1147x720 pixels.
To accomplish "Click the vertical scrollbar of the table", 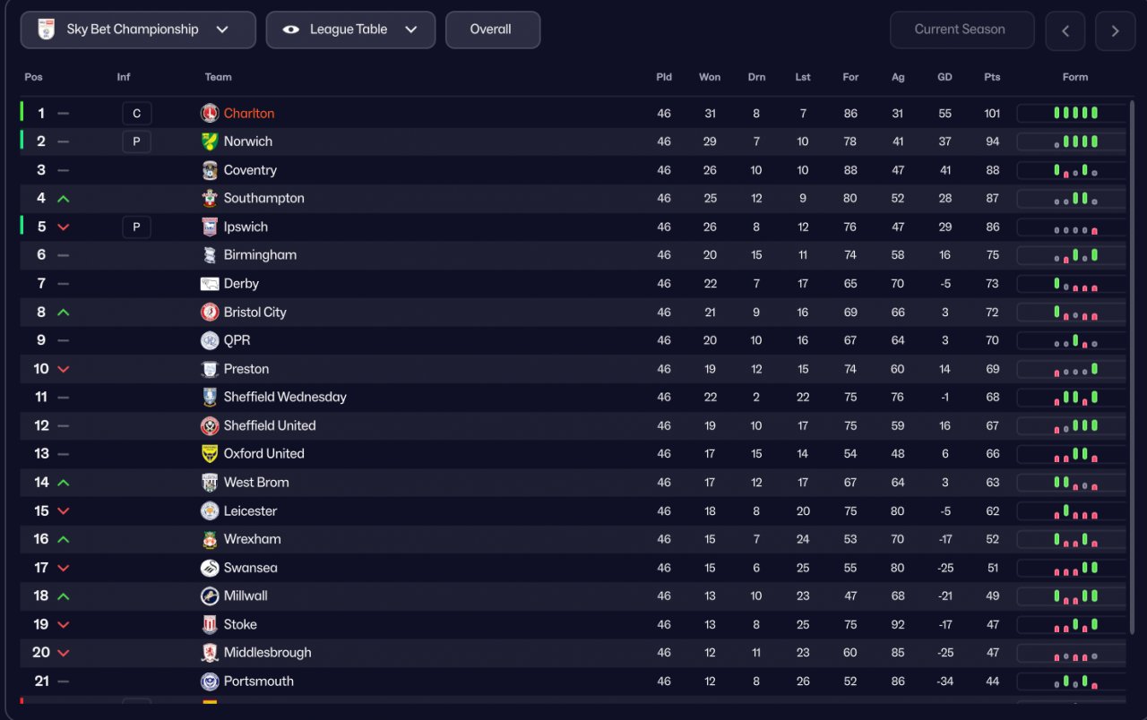I will (1134, 358).
